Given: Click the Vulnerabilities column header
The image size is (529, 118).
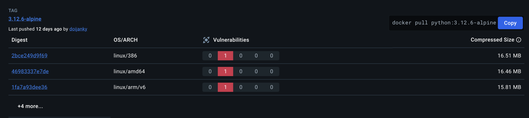Looking at the screenshot, I should 231,40.
